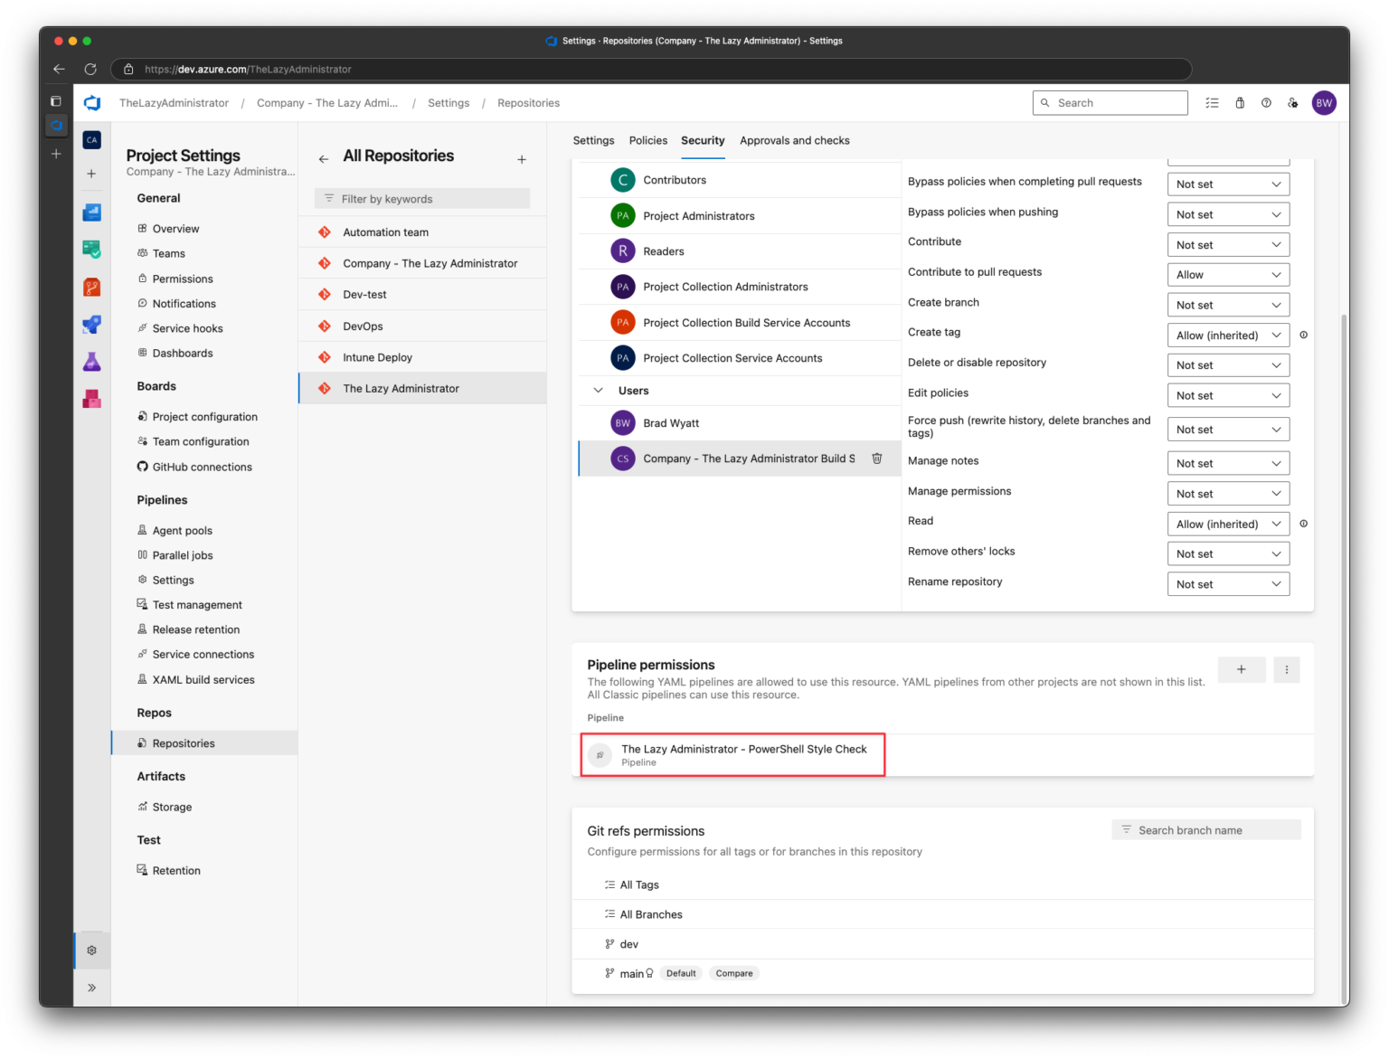Open Overview icon in left rail
1389x1059 pixels.
[92, 213]
